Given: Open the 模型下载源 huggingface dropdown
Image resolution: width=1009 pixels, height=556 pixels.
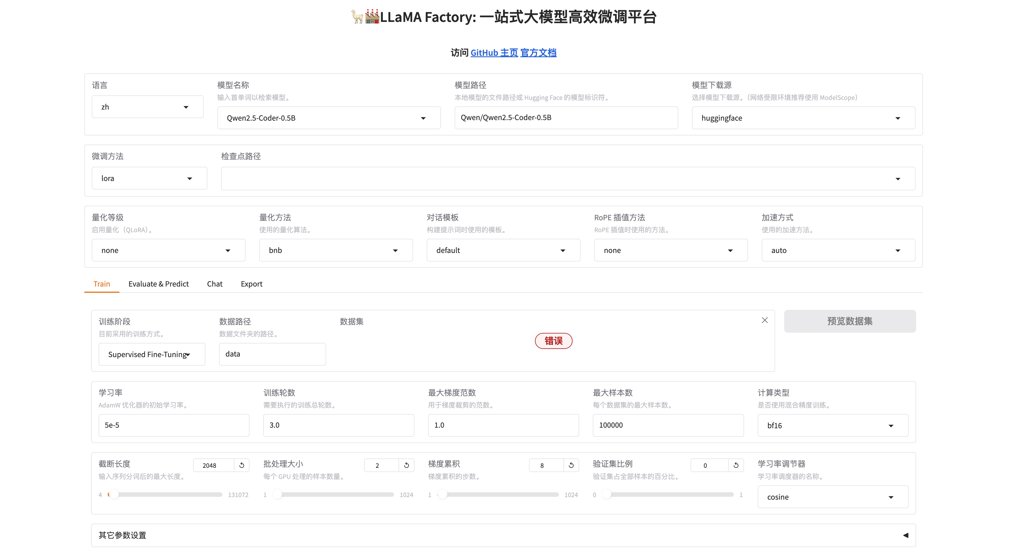Looking at the screenshot, I should pos(803,118).
